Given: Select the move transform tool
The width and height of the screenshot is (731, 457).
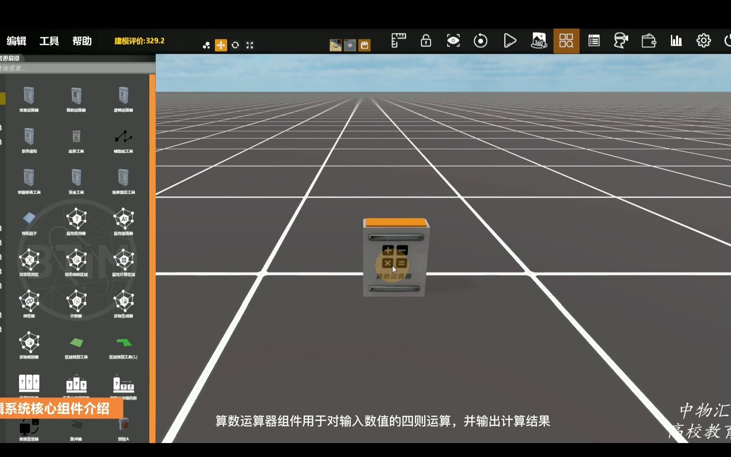Looking at the screenshot, I should pyautogui.click(x=221, y=45).
